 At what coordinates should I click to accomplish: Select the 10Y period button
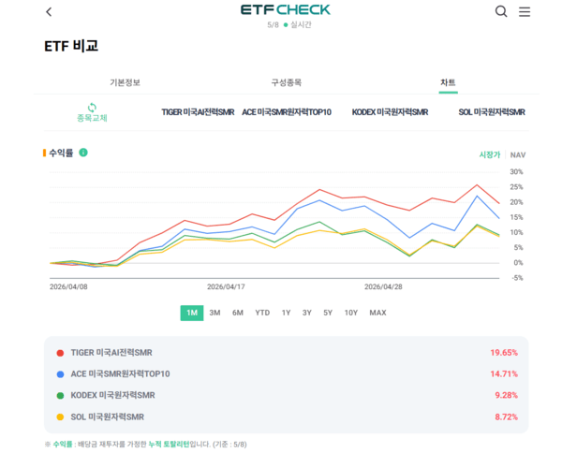click(x=351, y=313)
